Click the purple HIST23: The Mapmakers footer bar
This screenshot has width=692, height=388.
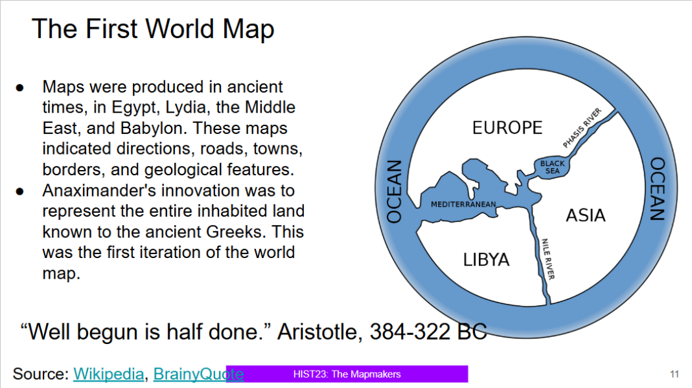(x=347, y=374)
